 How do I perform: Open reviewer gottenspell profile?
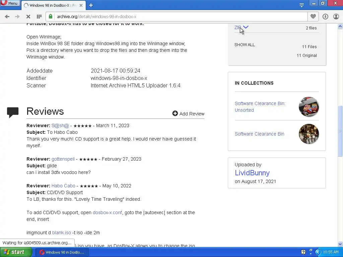tap(63, 159)
